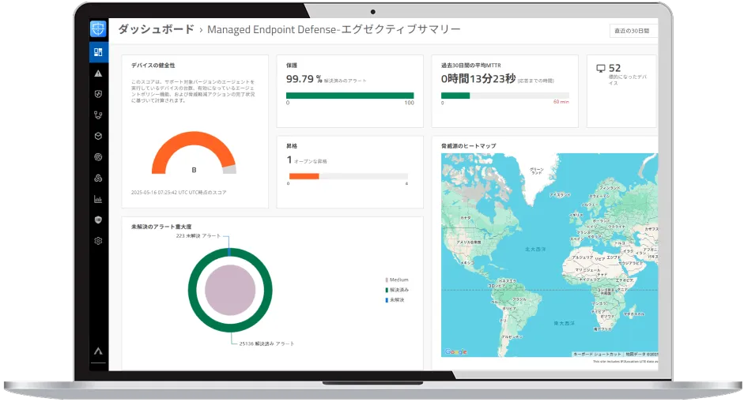Click the 過去30日間の平均MTTR card title
The height and width of the screenshot is (402, 744).
pos(471,66)
